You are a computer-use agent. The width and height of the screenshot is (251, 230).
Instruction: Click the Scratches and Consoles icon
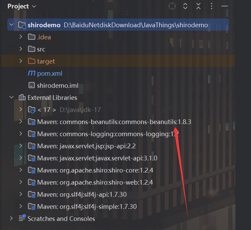pyautogui.click(x=22, y=219)
